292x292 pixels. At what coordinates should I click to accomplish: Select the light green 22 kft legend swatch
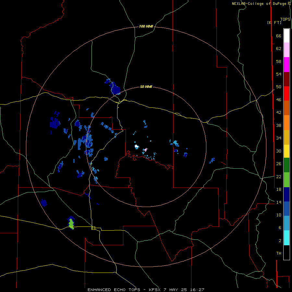[286, 180]
